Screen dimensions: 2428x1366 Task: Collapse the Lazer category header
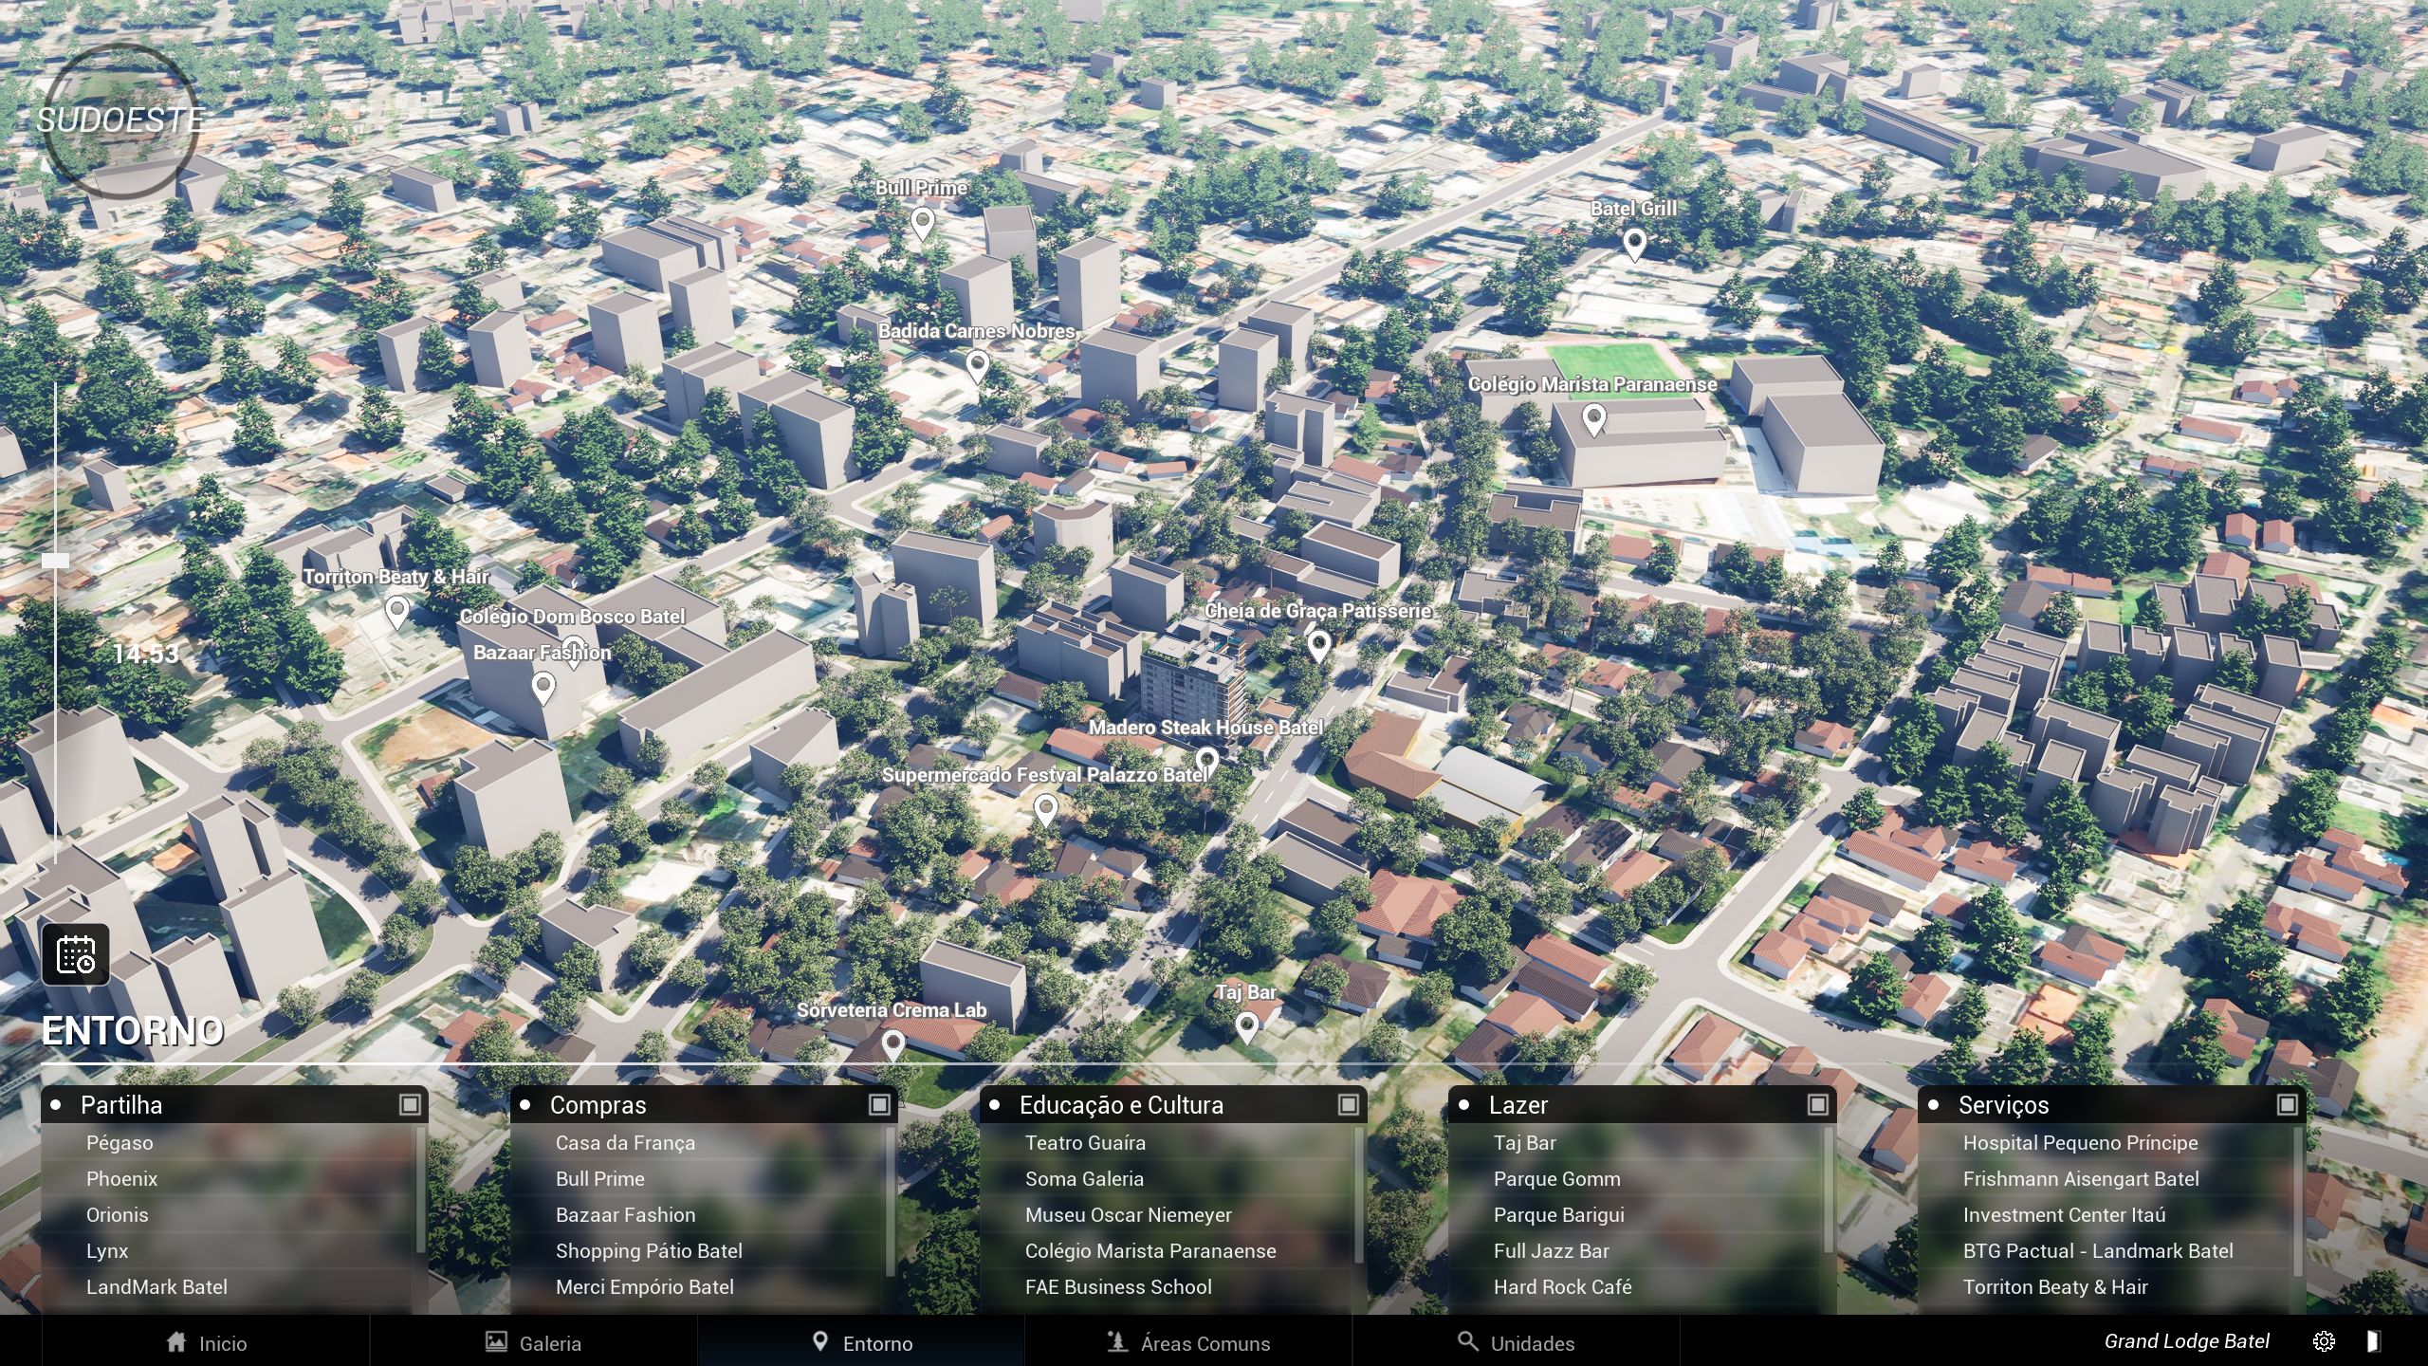tap(1517, 1105)
